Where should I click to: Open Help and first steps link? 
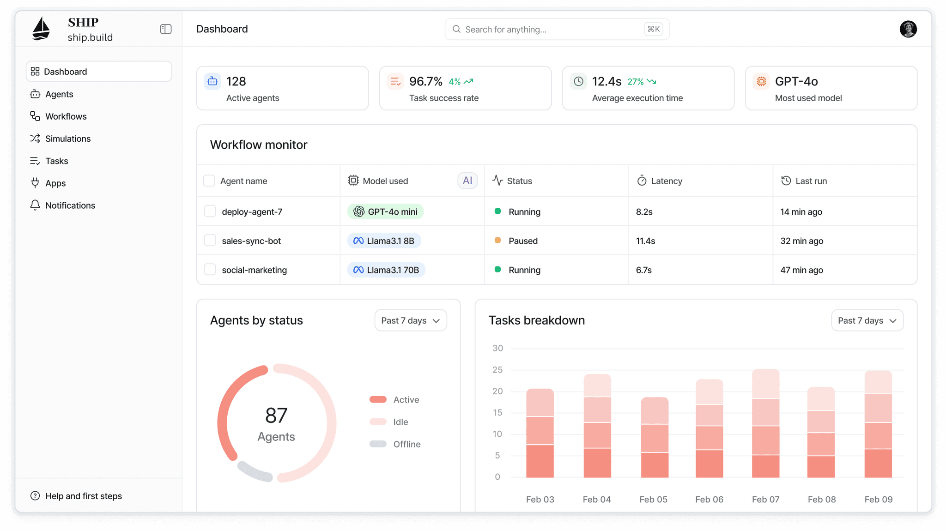[x=83, y=496]
